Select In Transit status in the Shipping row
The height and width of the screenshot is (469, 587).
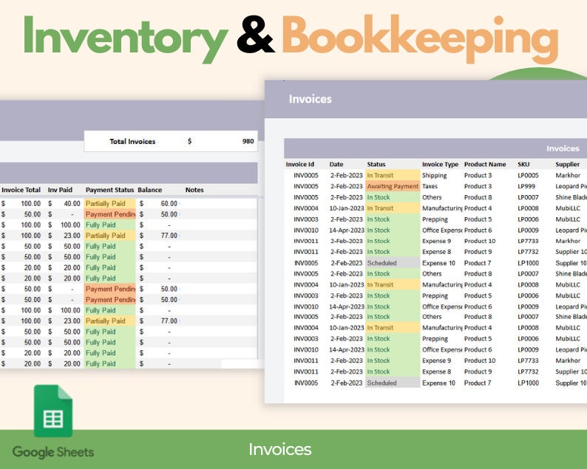point(393,175)
